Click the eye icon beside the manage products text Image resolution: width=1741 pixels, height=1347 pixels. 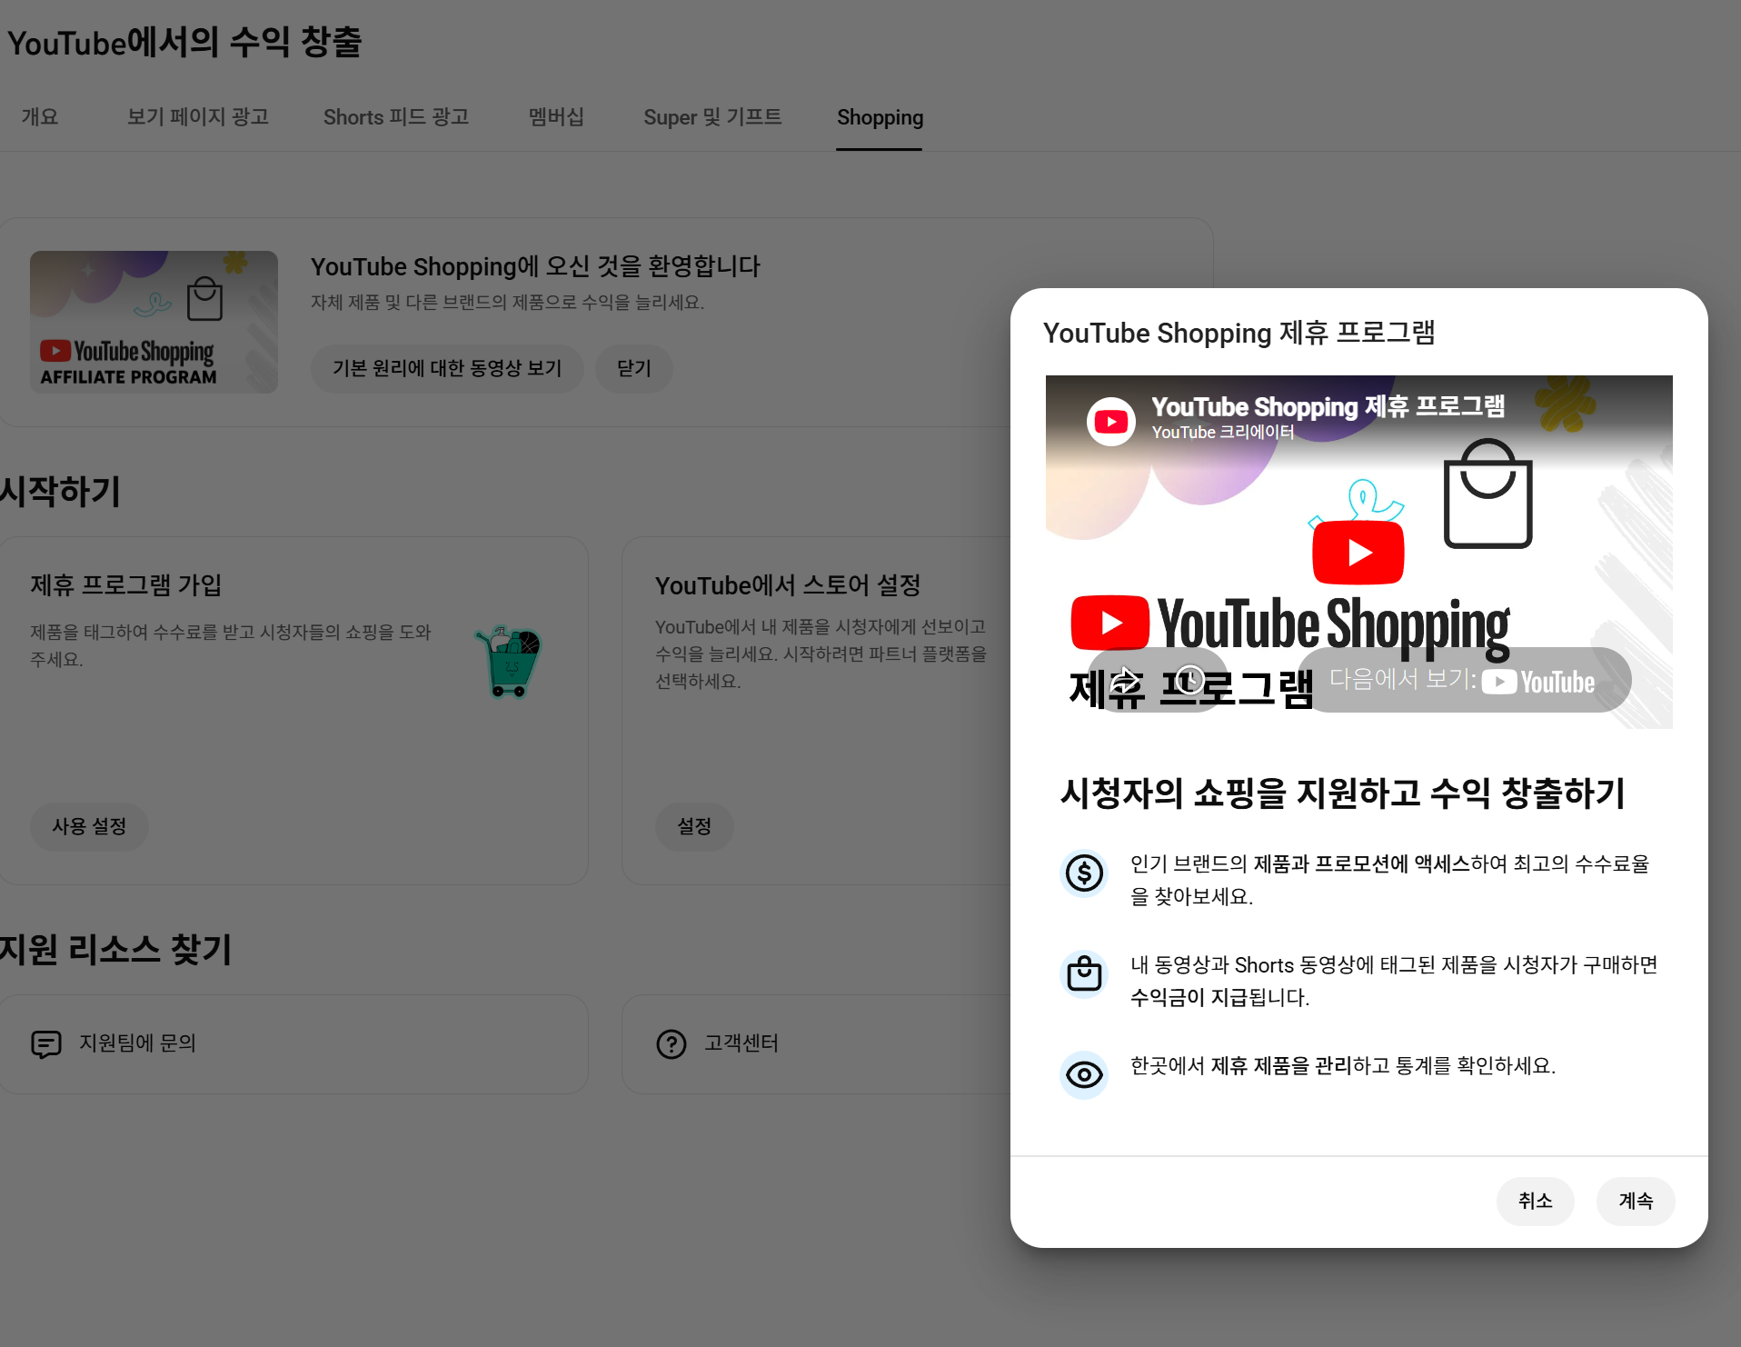tap(1084, 1075)
